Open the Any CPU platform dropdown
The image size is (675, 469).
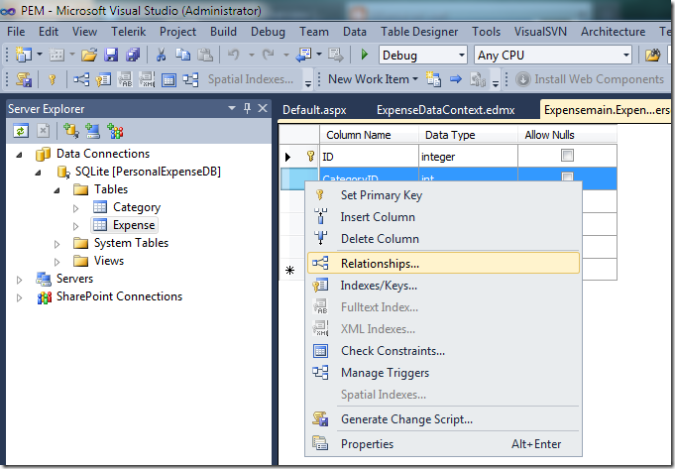625,56
